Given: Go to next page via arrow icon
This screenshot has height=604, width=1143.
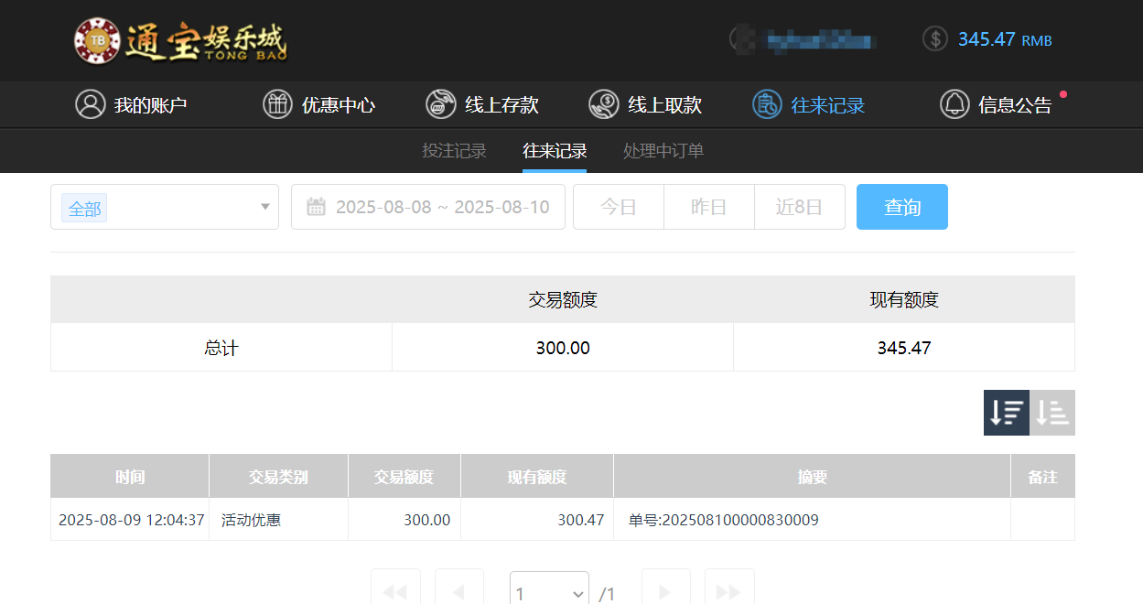Looking at the screenshot, I should [665, 590].
